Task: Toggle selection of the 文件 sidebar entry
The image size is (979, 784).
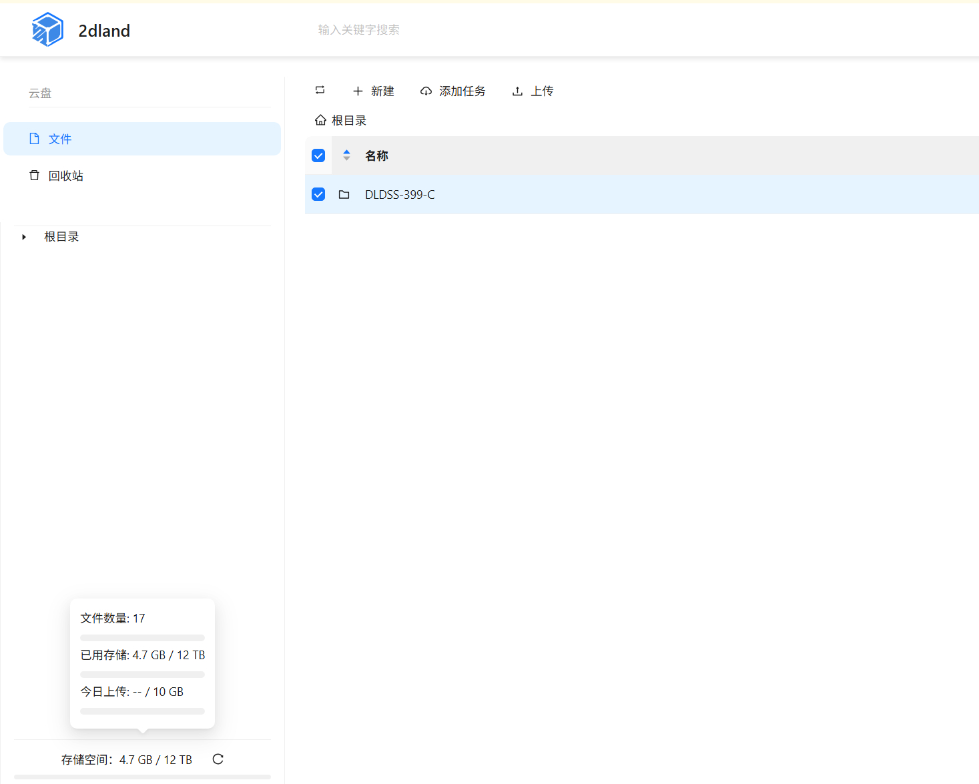Action: click(60, 139)
